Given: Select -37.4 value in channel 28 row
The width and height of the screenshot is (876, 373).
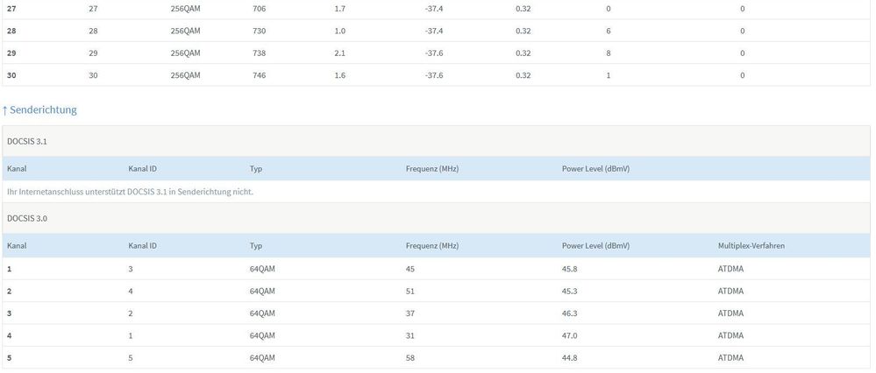Looking at the screenshot, I should [x=434, y=31].
